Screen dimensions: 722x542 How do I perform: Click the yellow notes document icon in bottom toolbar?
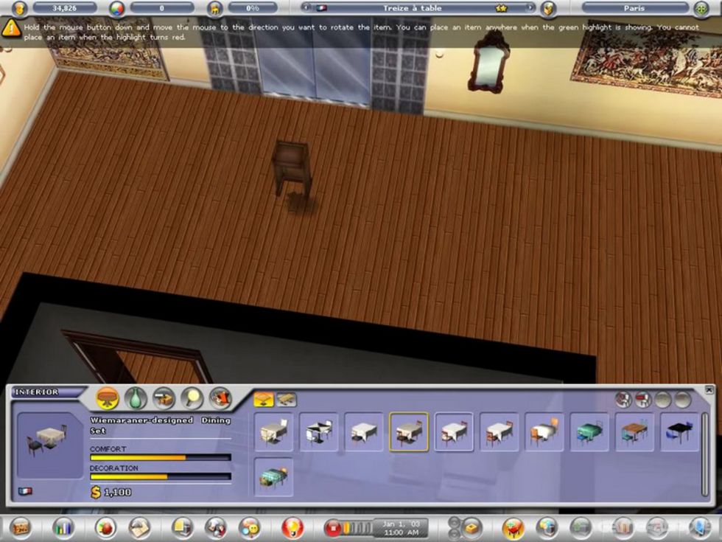coord(182,527)
